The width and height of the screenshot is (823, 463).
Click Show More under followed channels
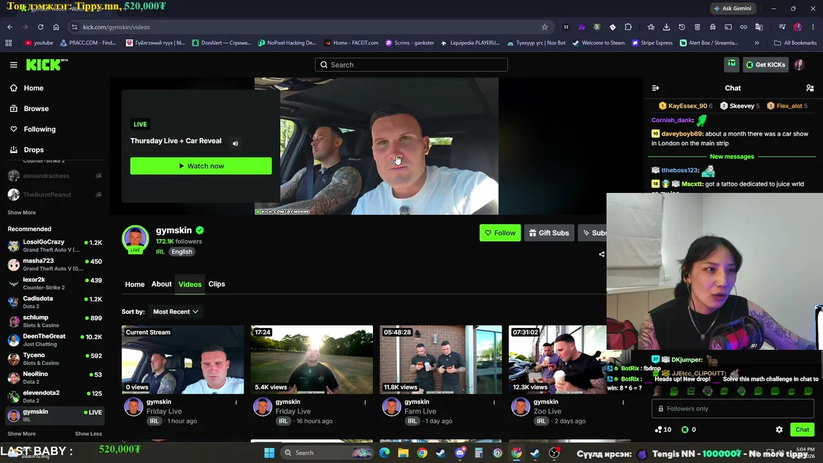[22, 213]
